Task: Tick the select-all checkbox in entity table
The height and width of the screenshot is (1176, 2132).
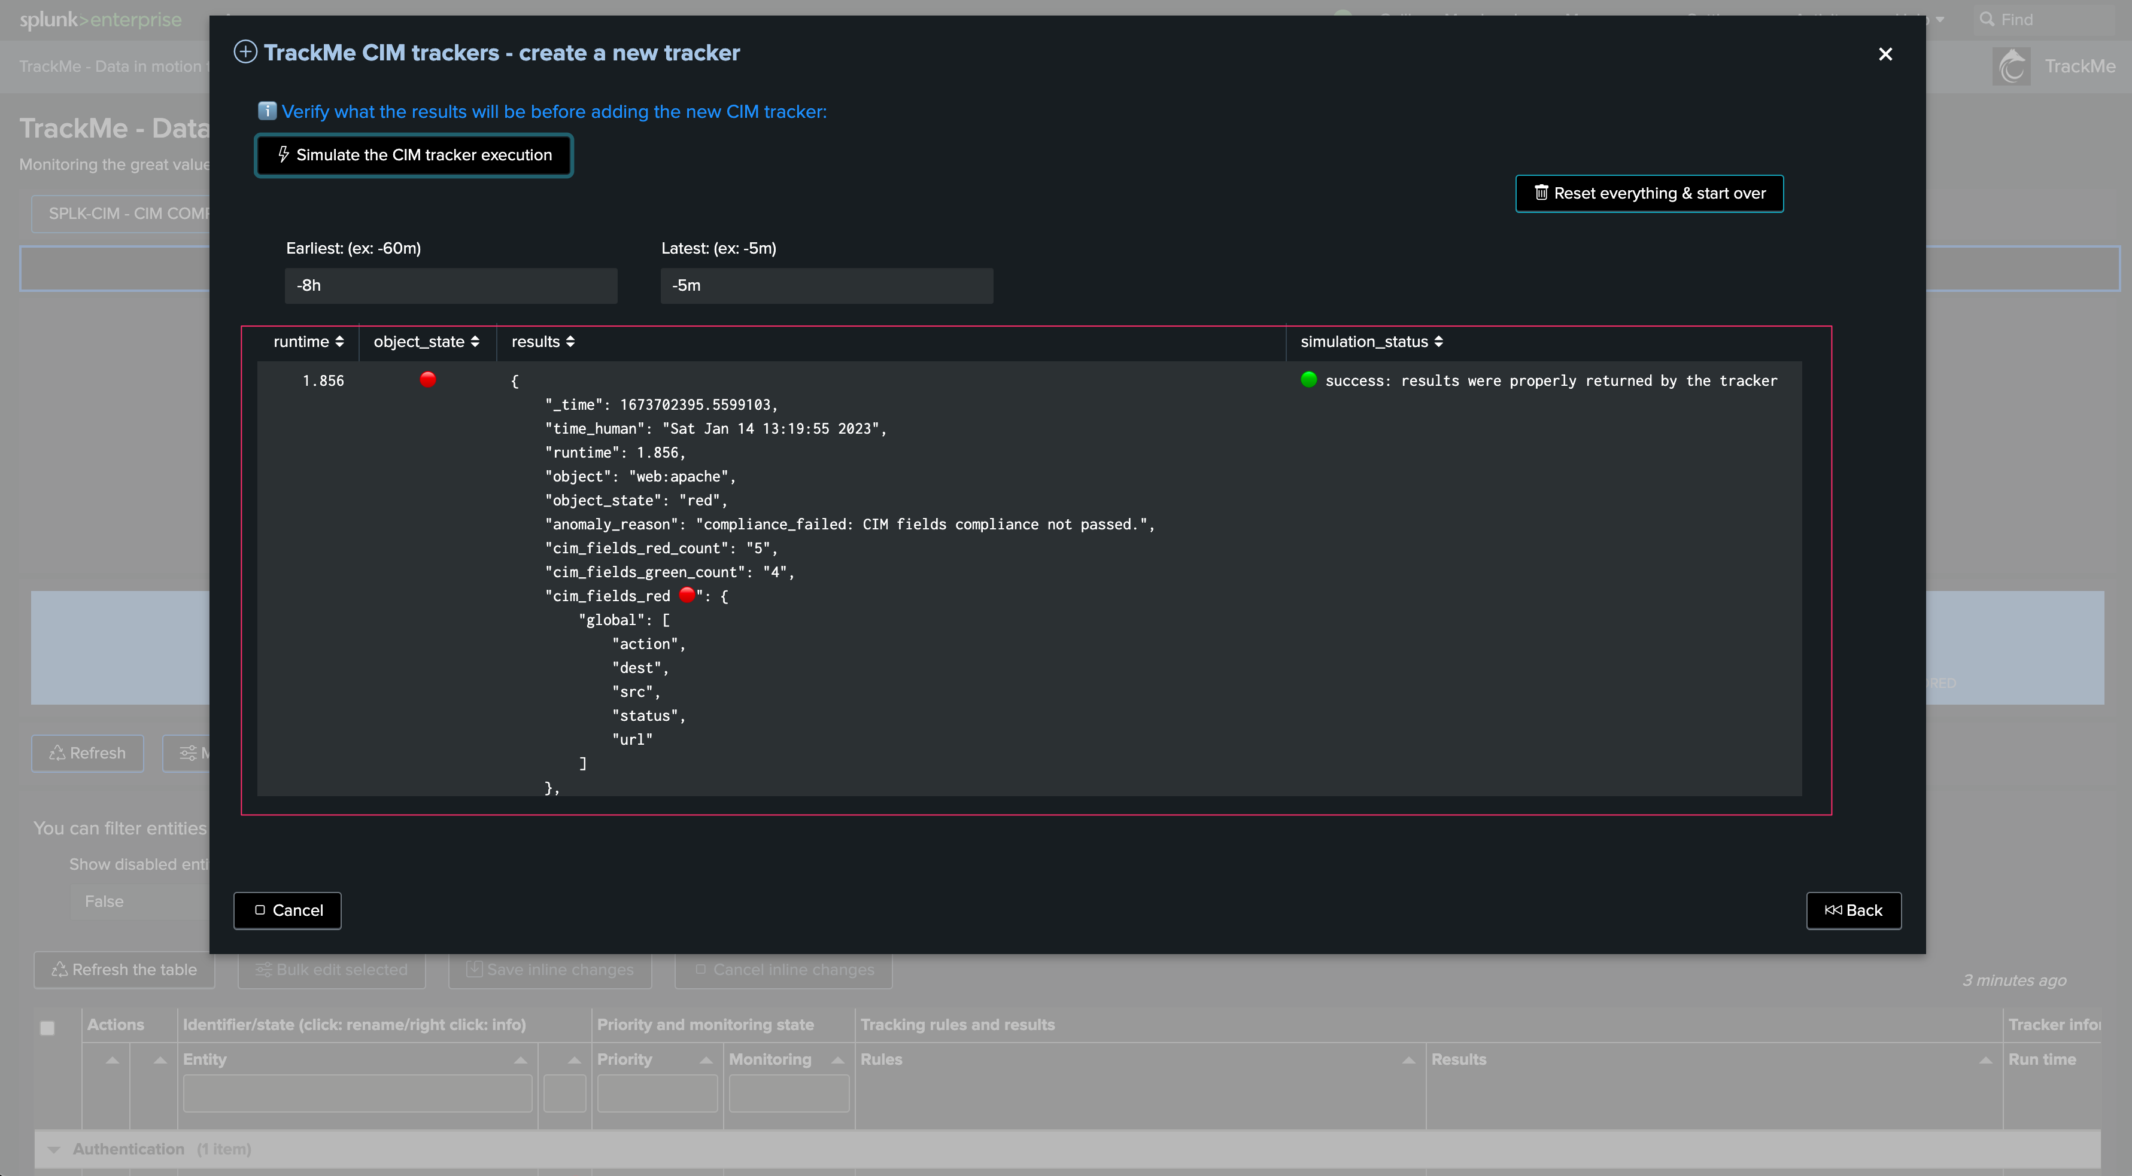Action: [47, 1028]
